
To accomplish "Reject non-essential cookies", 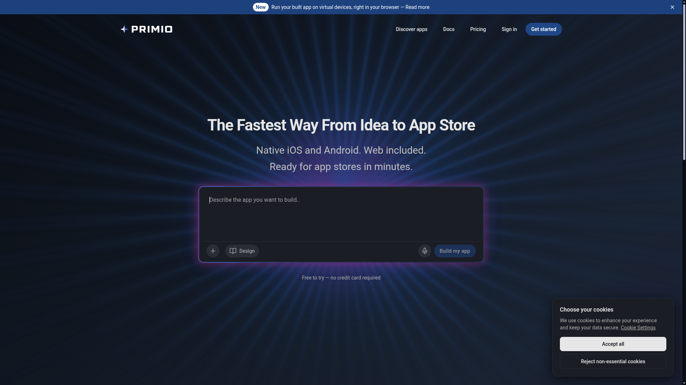I will pos(613,361).
